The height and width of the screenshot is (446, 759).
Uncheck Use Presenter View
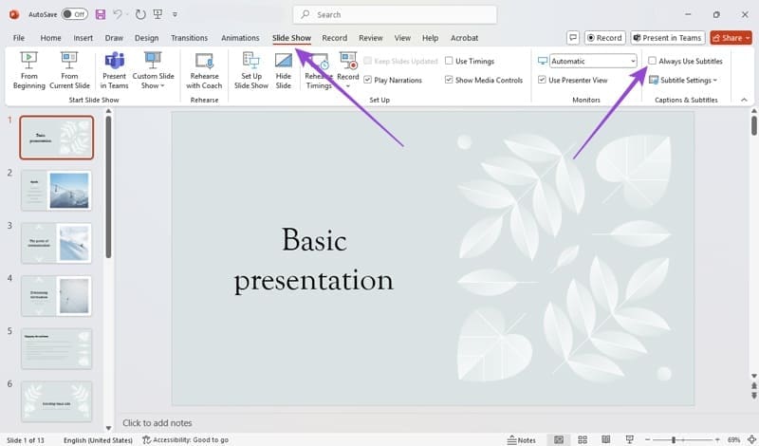point(542,80)
